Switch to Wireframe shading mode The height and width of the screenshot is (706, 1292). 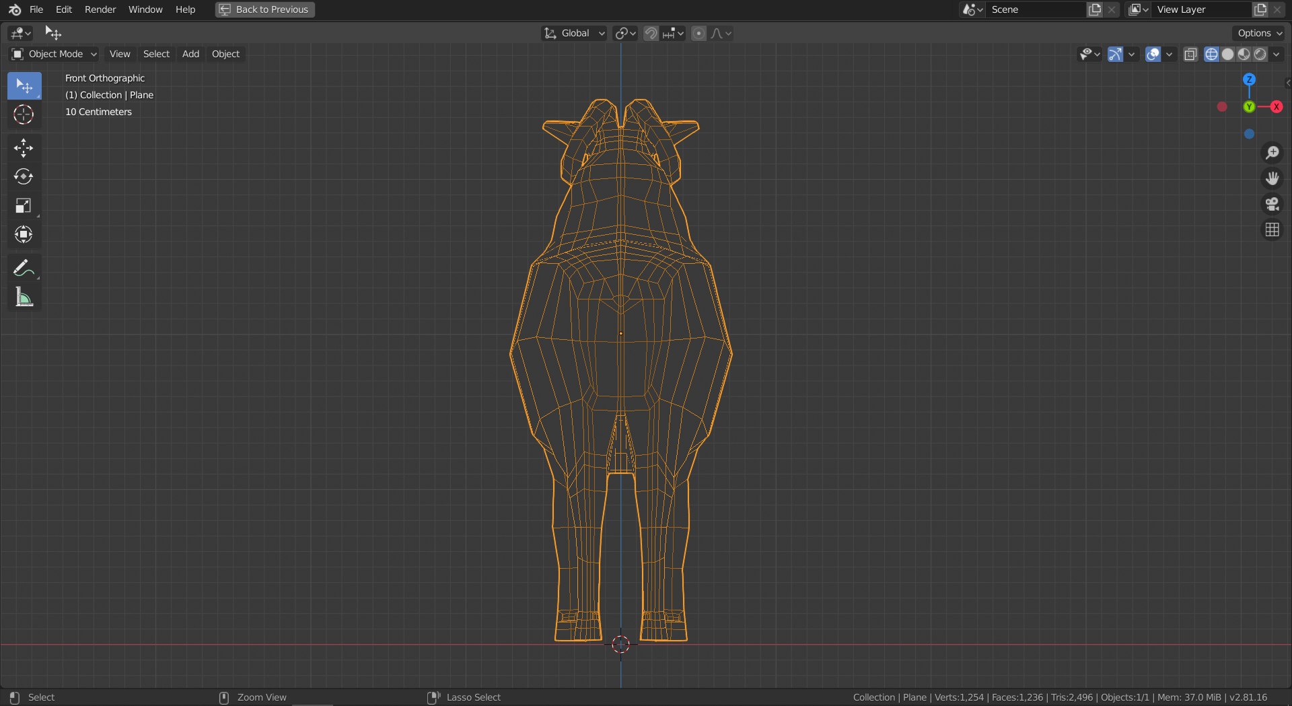(x=1211, y=54)
